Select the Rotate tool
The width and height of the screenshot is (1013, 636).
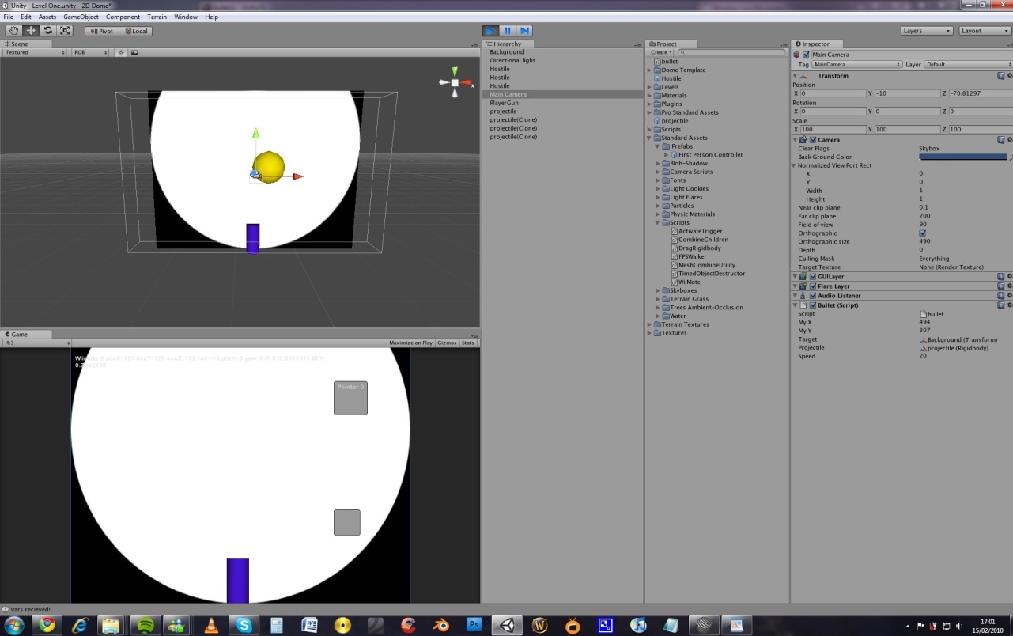[x=47, y=30]
